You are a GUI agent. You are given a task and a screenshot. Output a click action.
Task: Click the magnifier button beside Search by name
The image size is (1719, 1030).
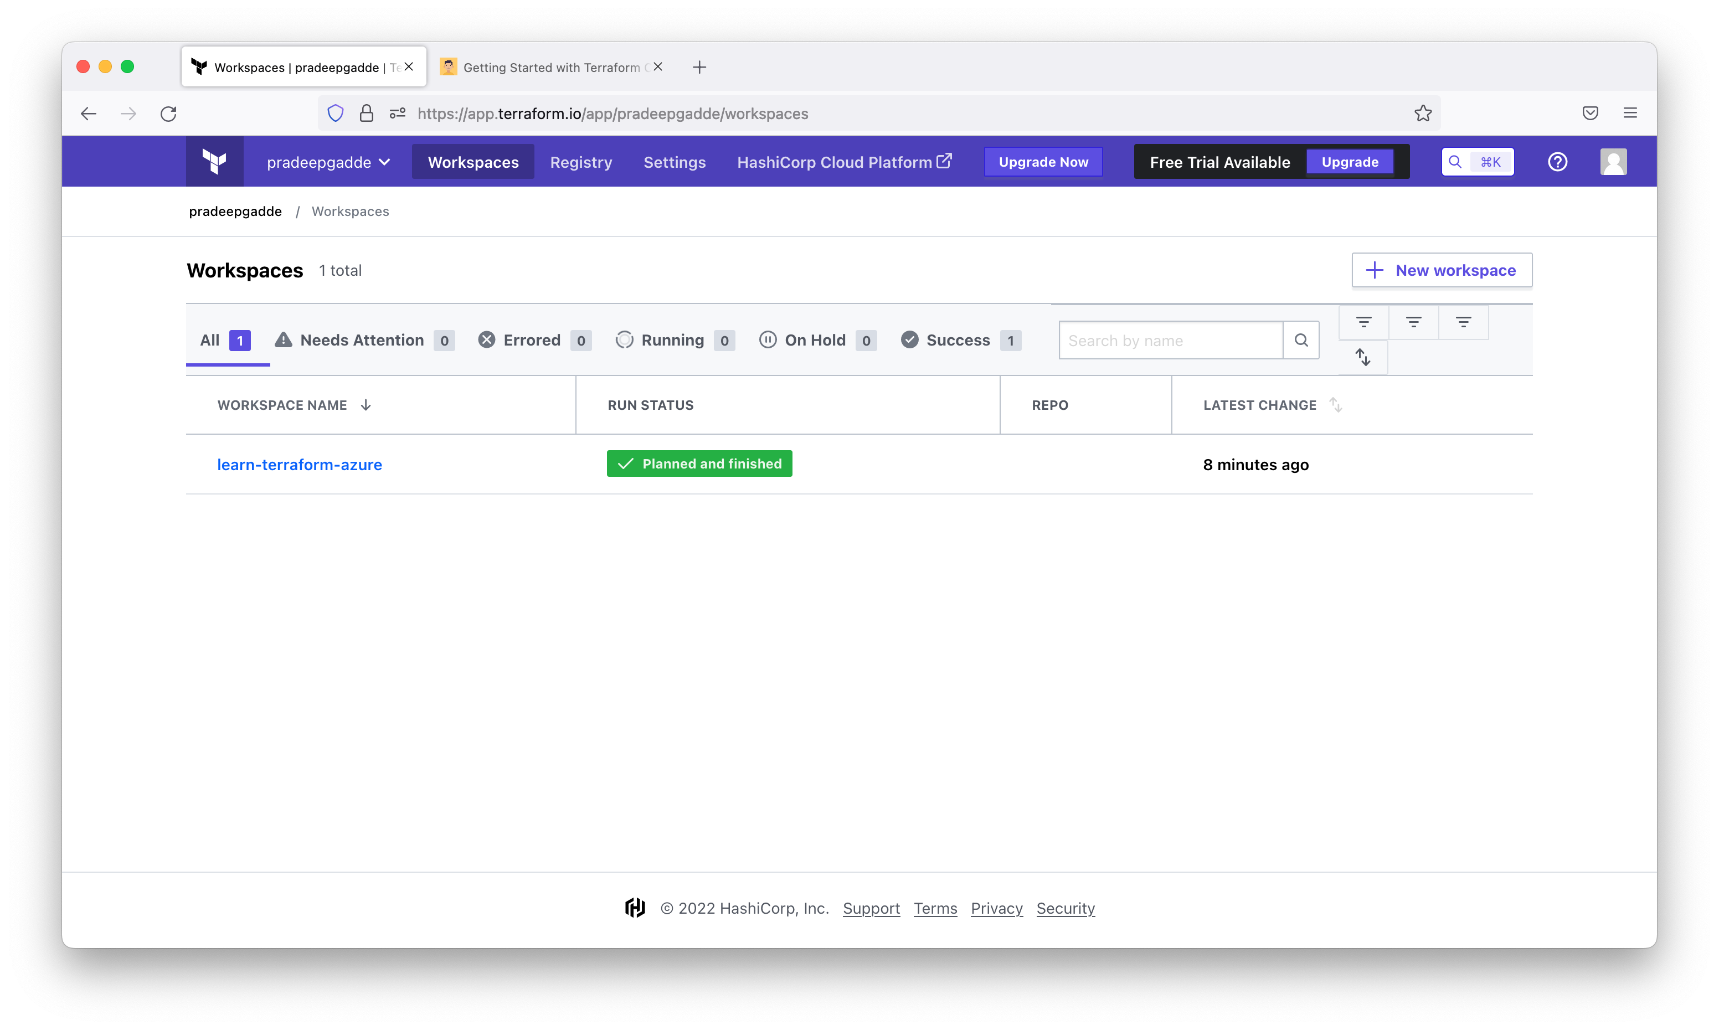[x=1301, y=340]
